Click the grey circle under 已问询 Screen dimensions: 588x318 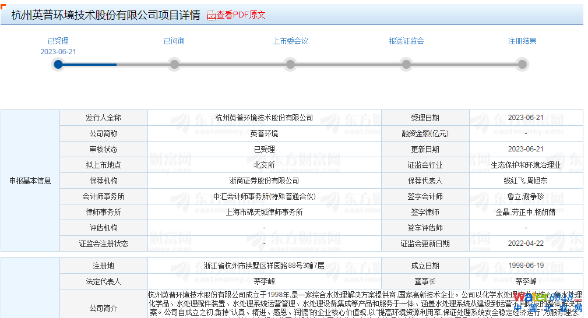174,64
